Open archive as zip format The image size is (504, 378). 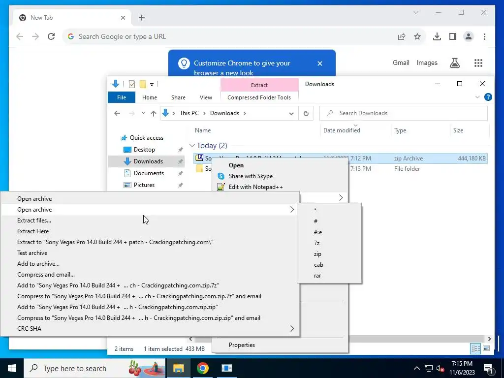click(x=329, y=254)
